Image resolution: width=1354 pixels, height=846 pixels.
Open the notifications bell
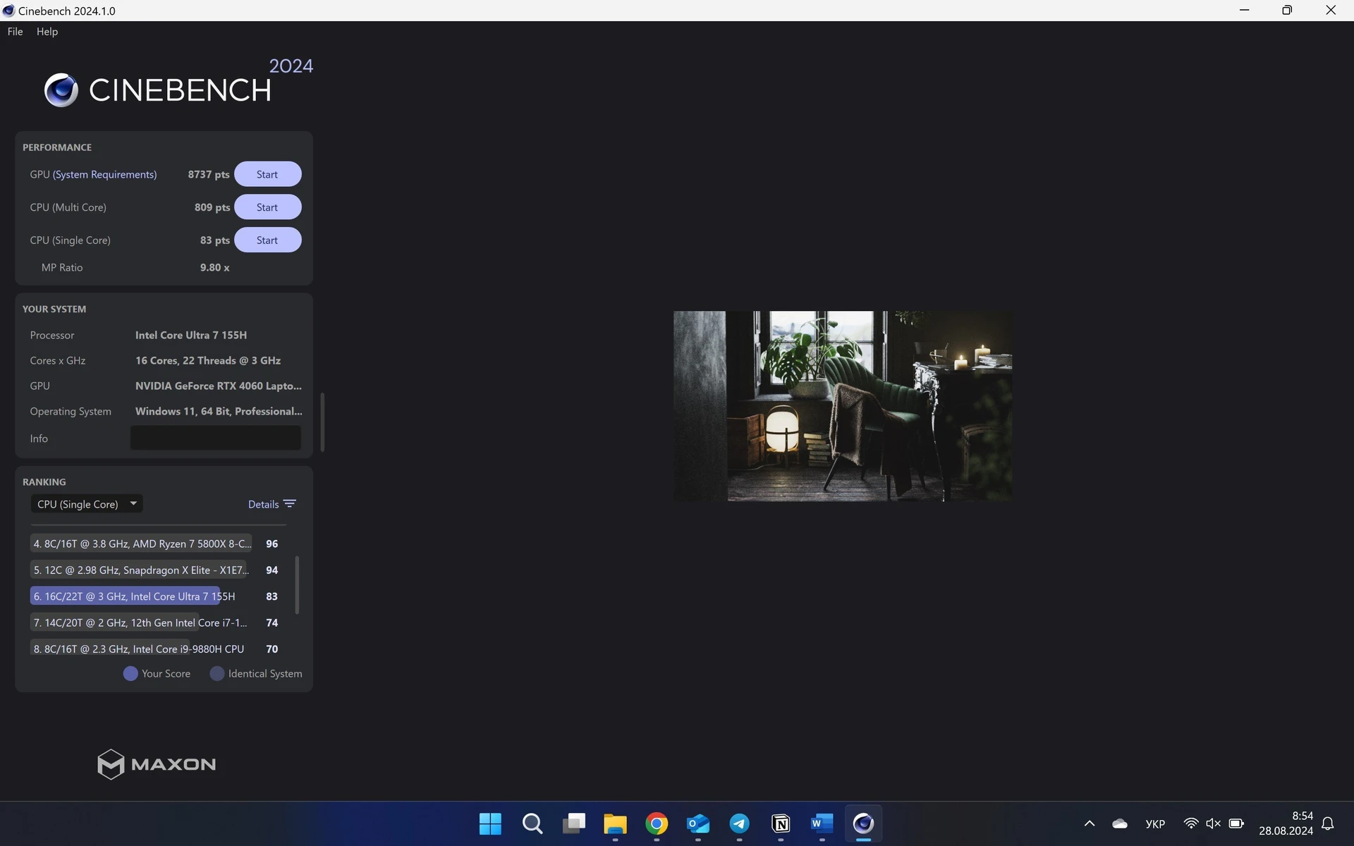(1328, 823)
